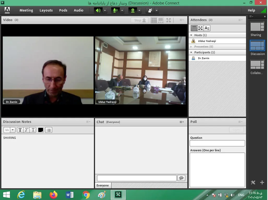Mute the microphone in toolbar
The height and width of the screenshot is (200, 268).
point(115,10)
